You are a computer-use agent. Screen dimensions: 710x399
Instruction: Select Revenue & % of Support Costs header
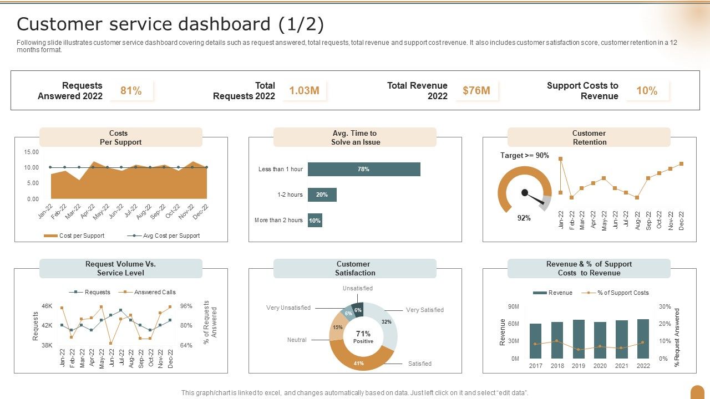tap(589, 268)
